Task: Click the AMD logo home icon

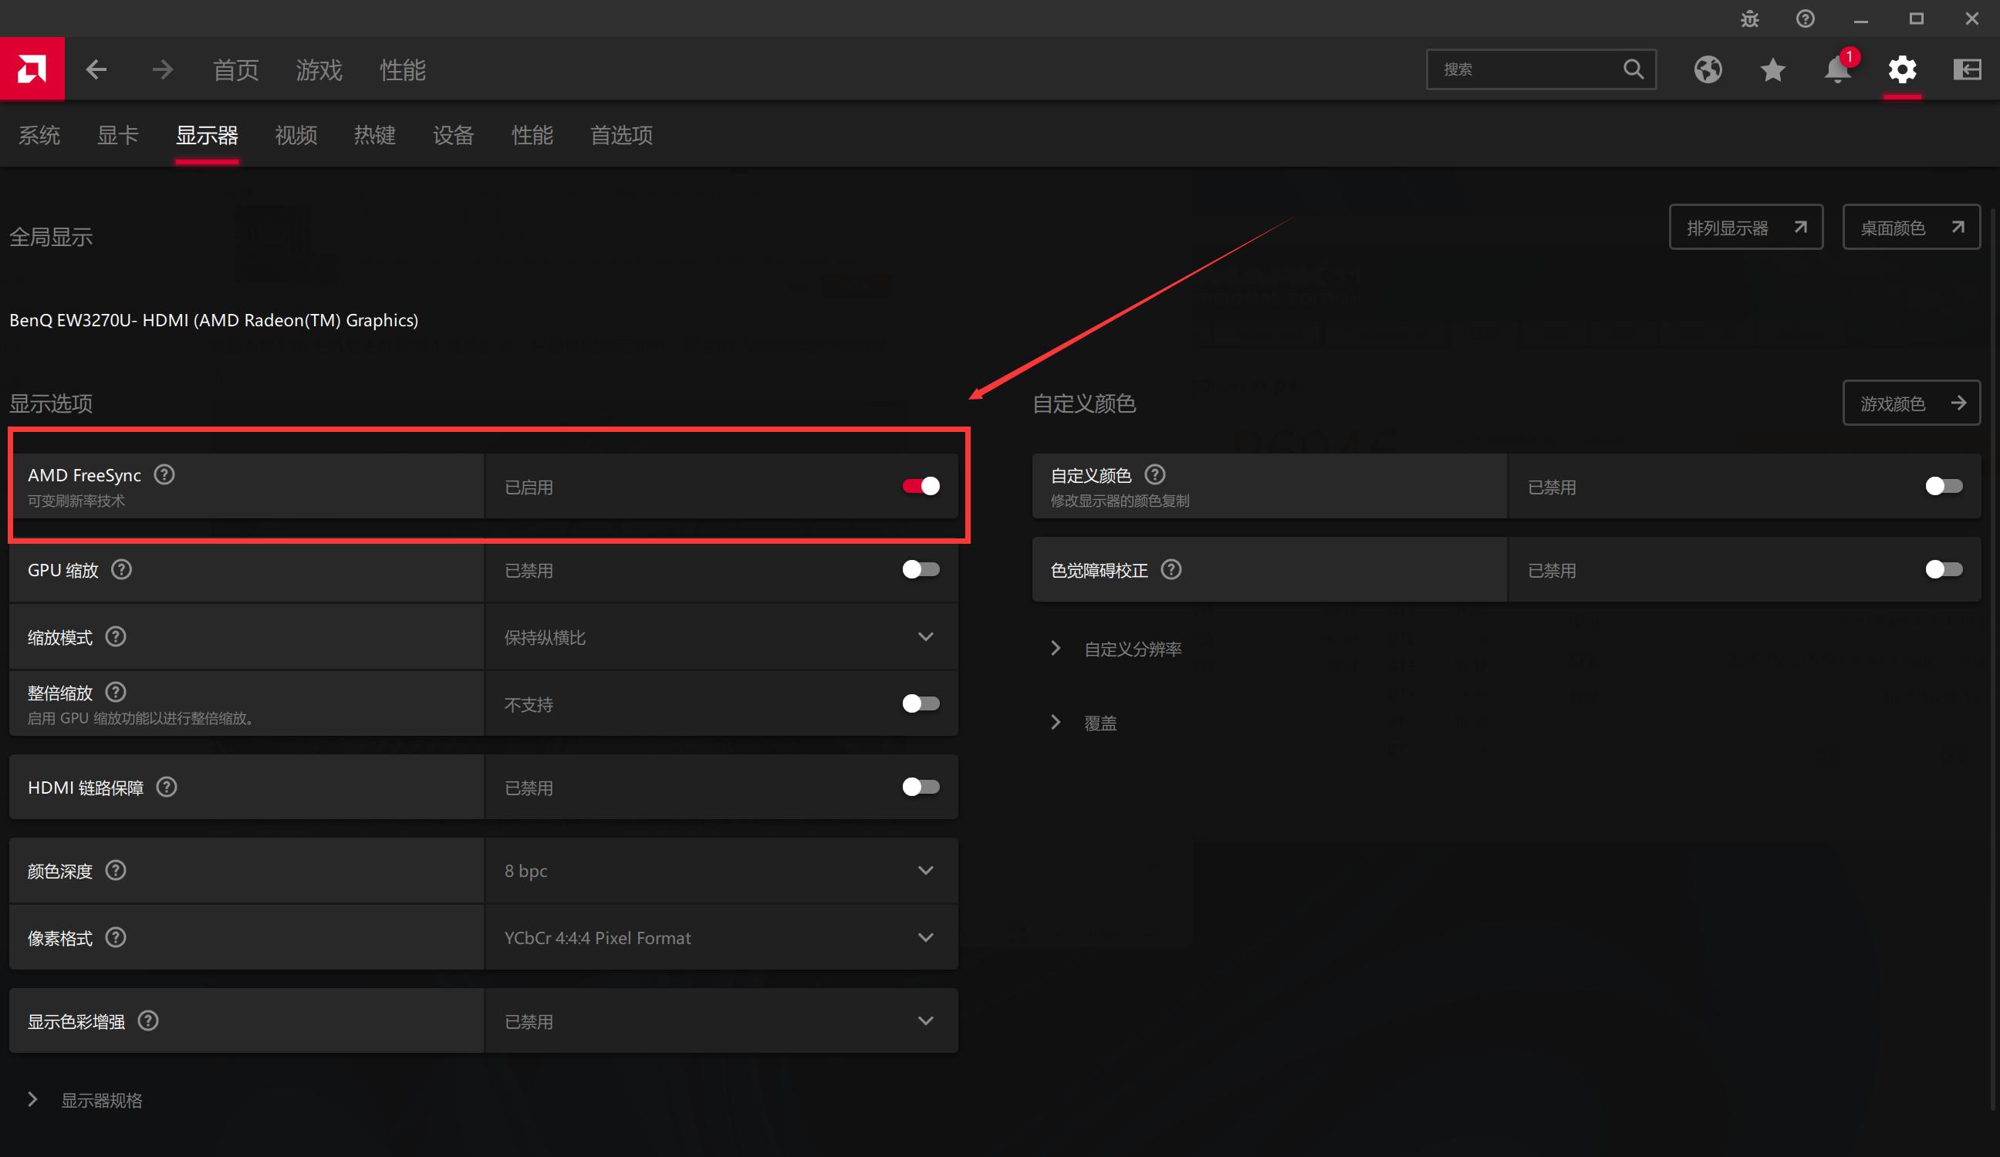Action: (x=32, y=69)
